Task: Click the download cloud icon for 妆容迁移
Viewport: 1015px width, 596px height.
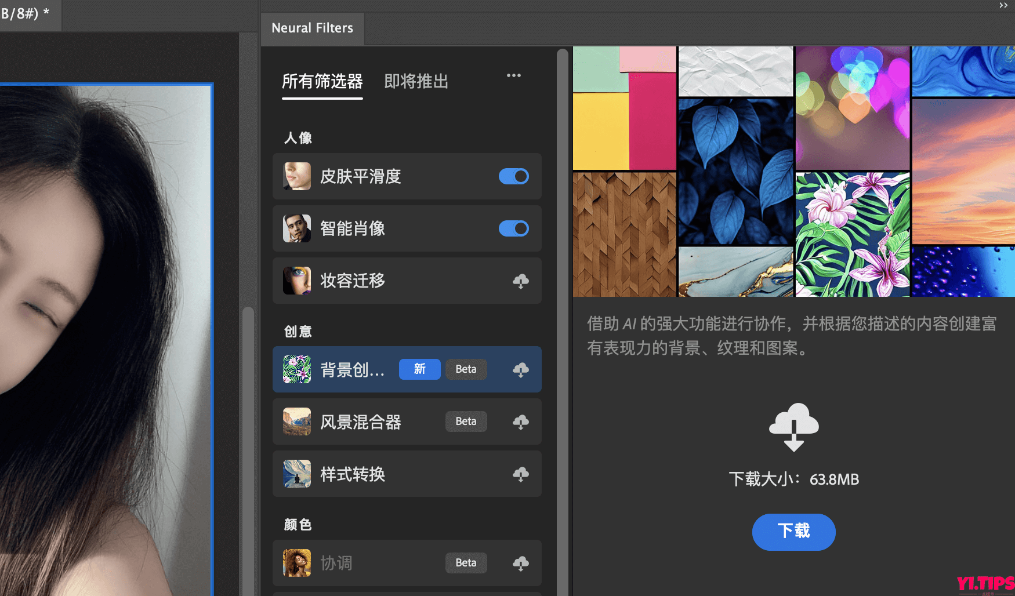Action: (x=520, y=281)
